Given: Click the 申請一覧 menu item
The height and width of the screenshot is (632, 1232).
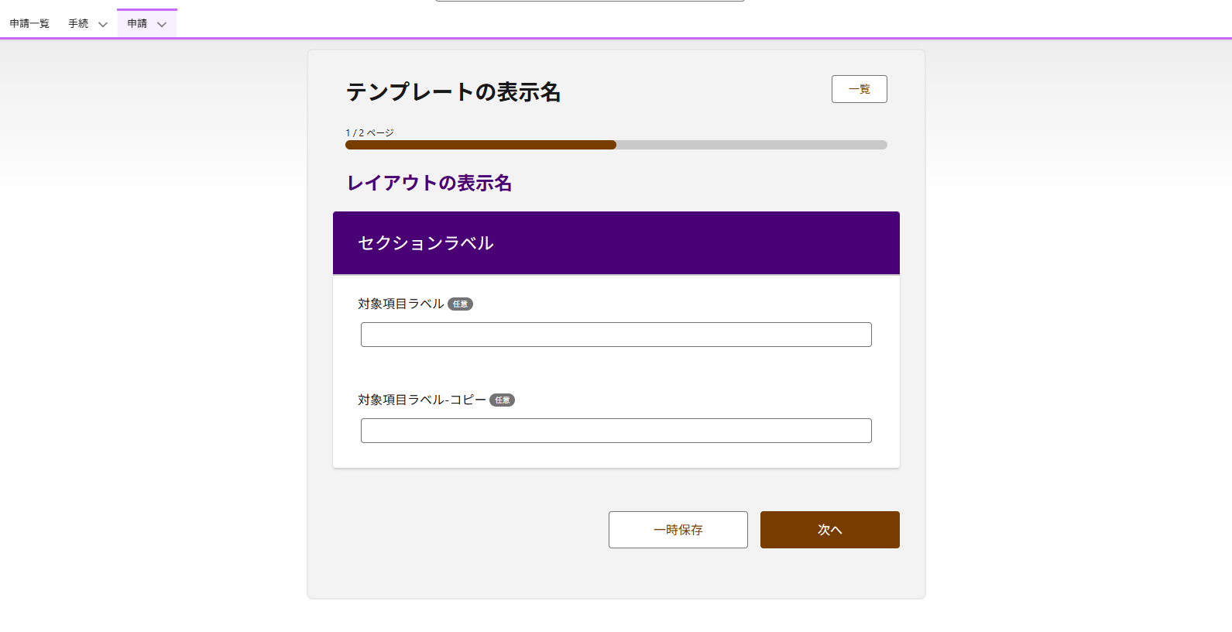Looking at the screenshot, I should 28,23.
